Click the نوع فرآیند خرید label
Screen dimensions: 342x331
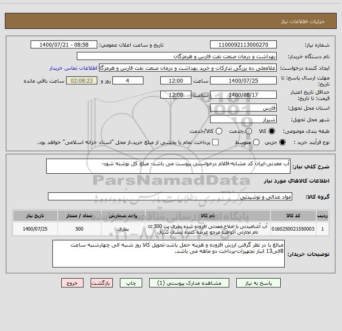(x=311, y=142)
